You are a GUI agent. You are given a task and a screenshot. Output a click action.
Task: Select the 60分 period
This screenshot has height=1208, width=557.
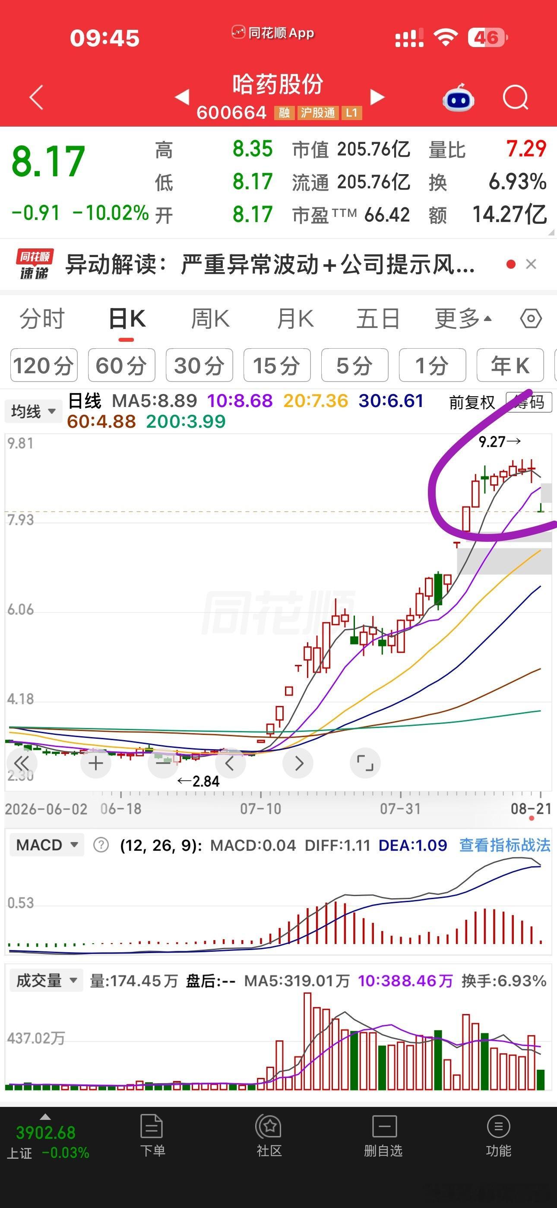pos(121,366)
